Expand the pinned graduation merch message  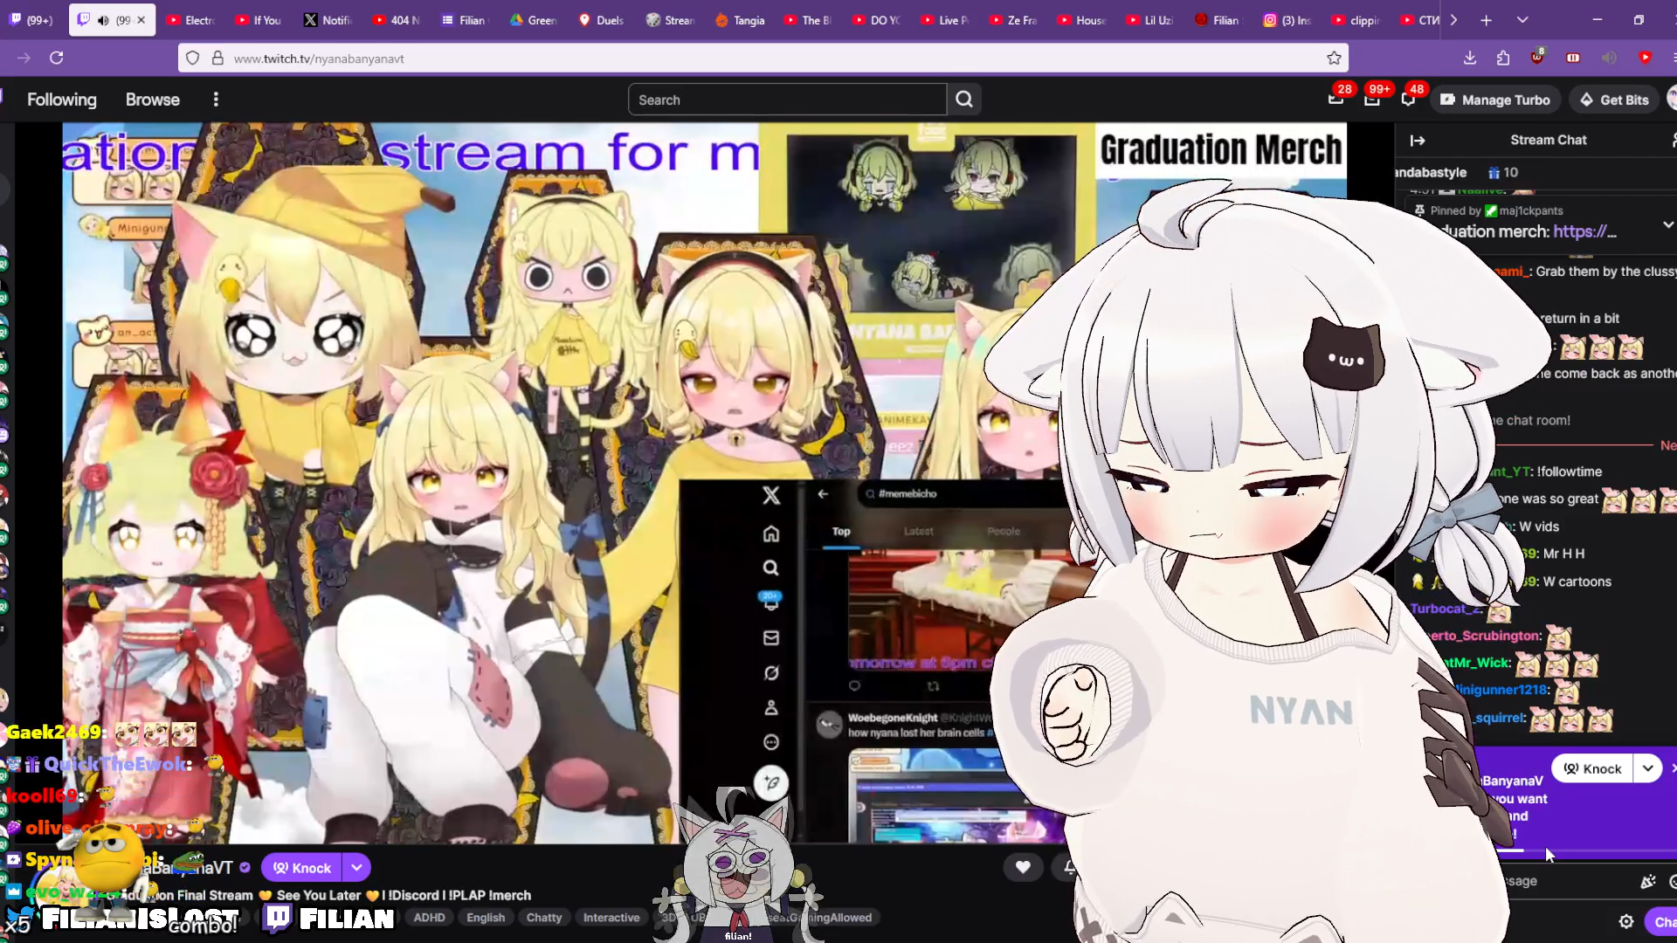coord(1668,224)
